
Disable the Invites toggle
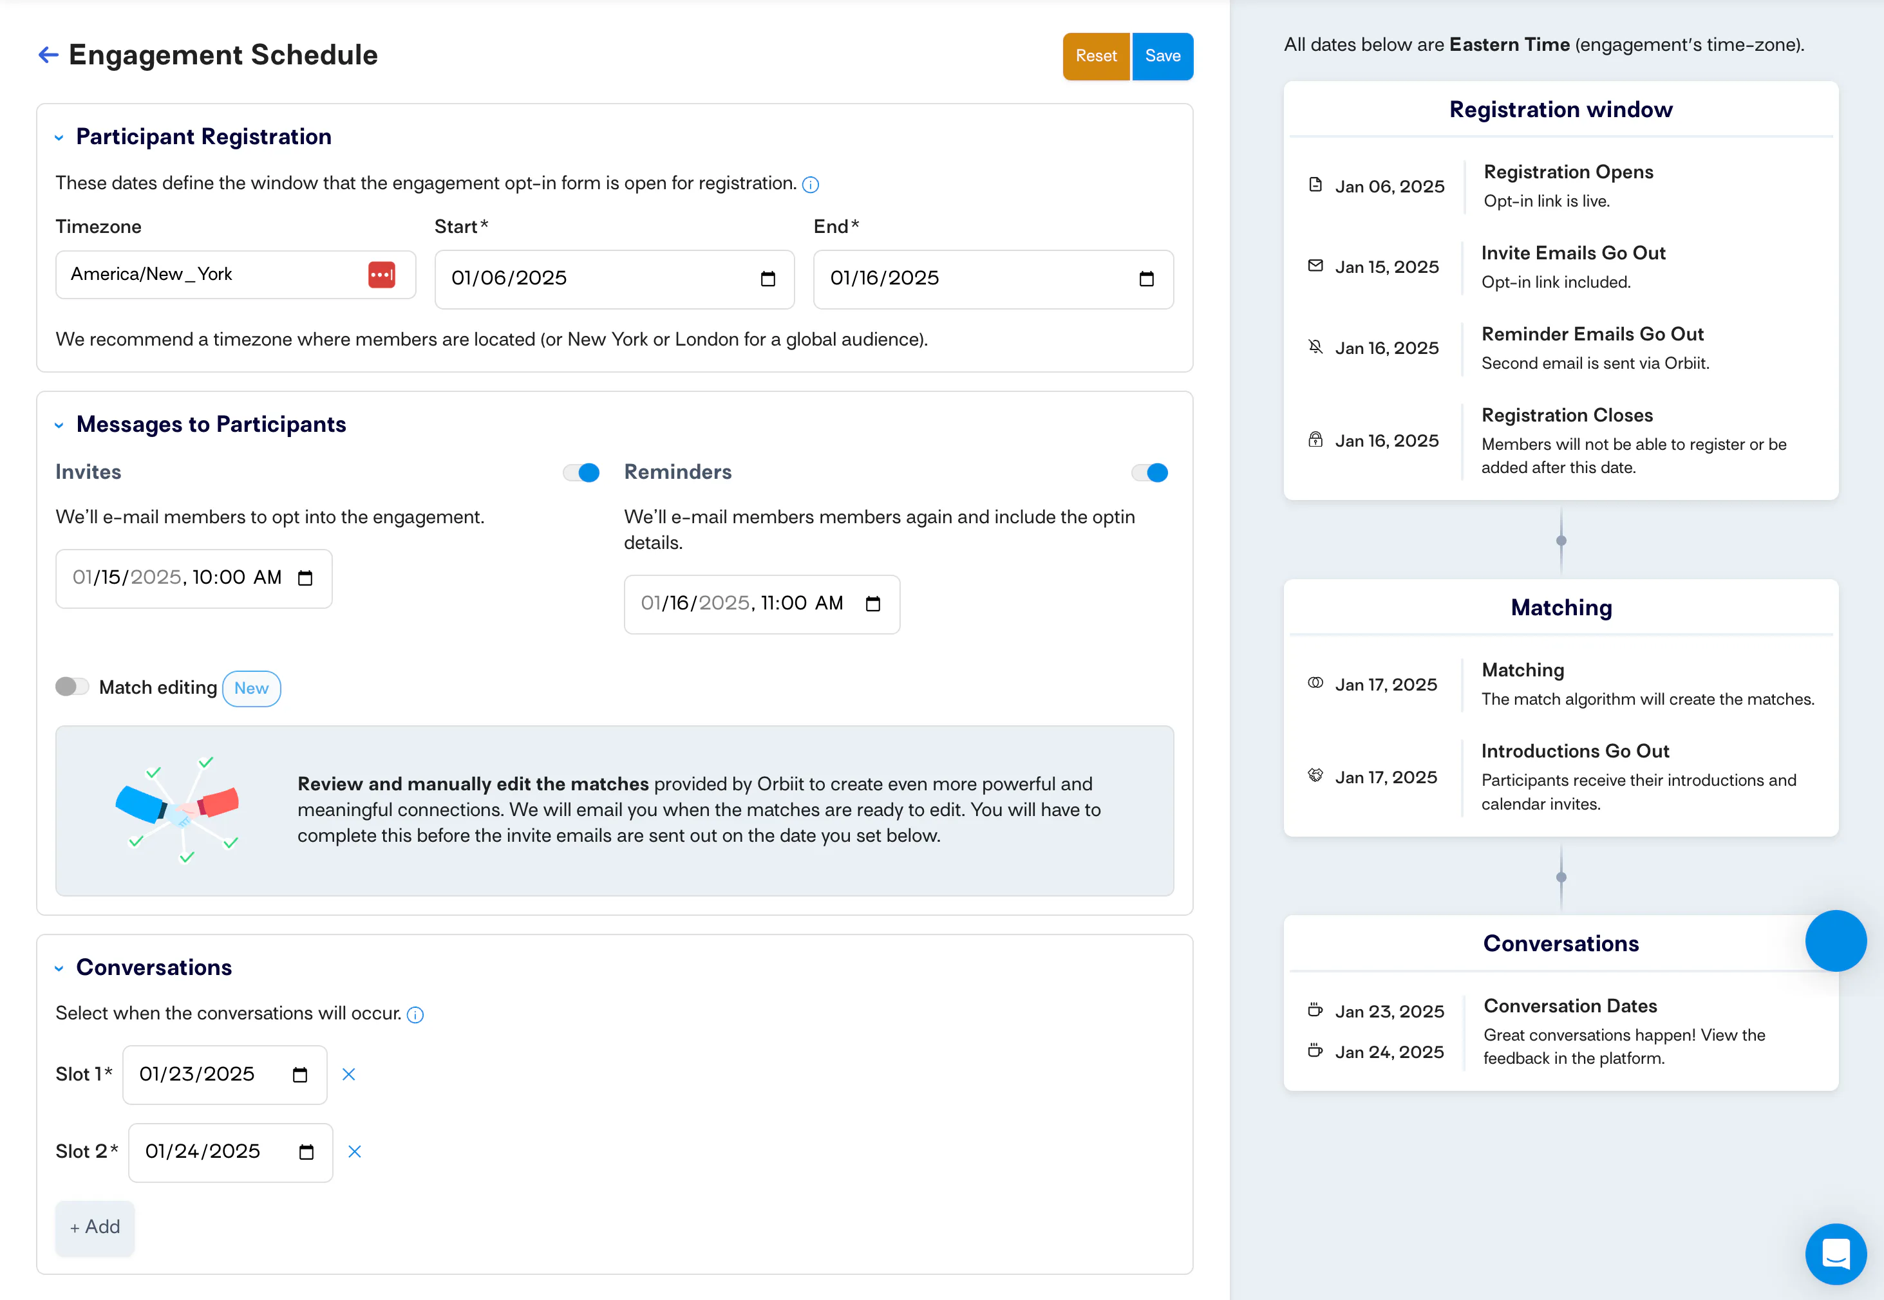click(x=581, y=472)
